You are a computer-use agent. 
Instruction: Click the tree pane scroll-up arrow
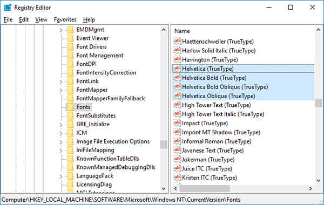coord(164,30)
